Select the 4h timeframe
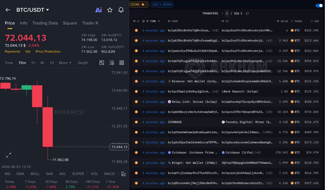This screenshot has height=190, width=325. (42, 63)
